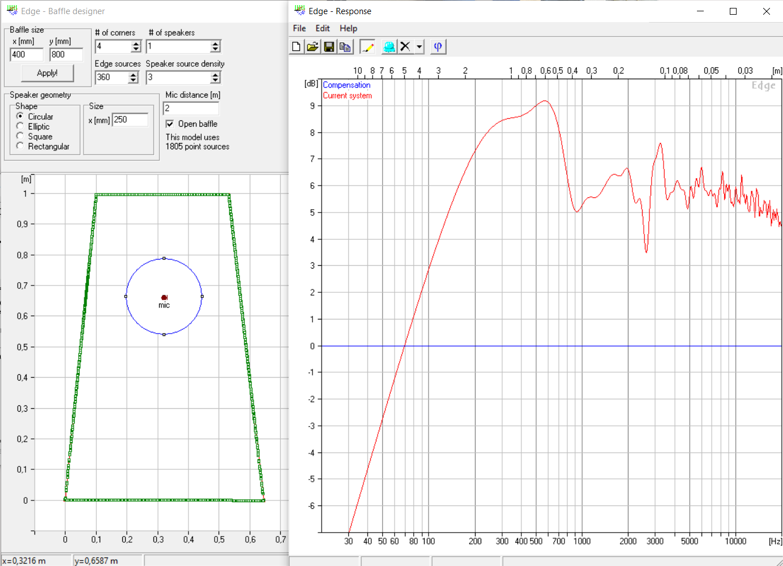783x566 pixels.
Task: Click the Mic distance field
Action: (191, 108)
